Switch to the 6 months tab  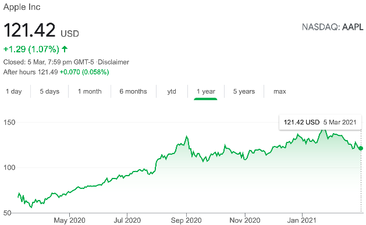pos(133,91)
